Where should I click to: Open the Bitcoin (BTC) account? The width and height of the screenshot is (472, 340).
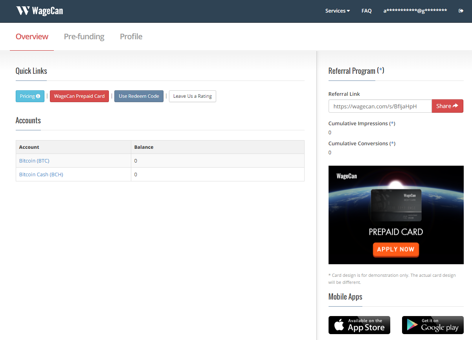click(x=34, y=161)
